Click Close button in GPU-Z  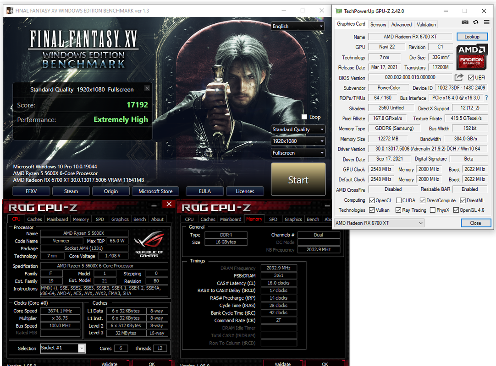(x=476, y=223)
